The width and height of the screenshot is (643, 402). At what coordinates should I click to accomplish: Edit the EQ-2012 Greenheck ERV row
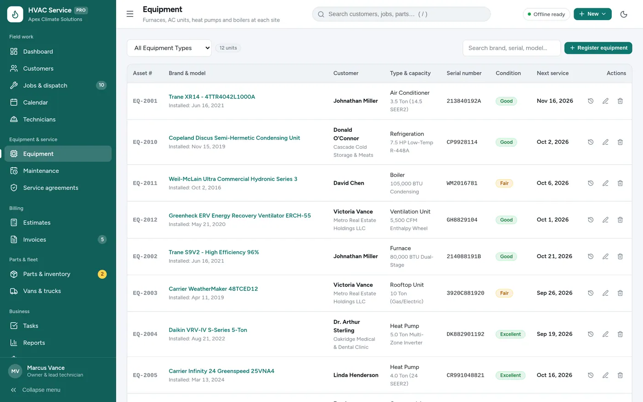(x=605, y=220)
